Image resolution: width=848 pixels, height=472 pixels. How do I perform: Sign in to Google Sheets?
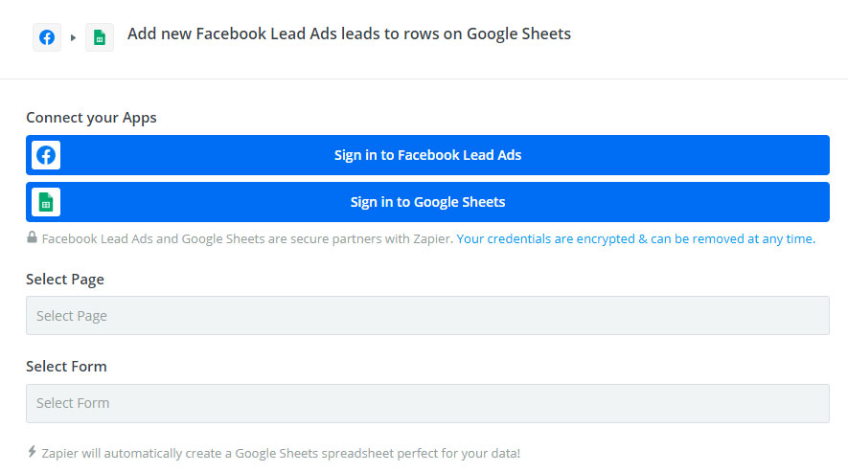pyautogui.click(x=427, y=202)
